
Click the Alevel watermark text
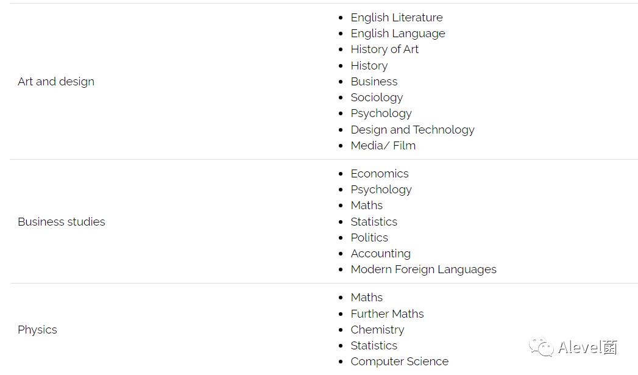(x=587, y=348)
